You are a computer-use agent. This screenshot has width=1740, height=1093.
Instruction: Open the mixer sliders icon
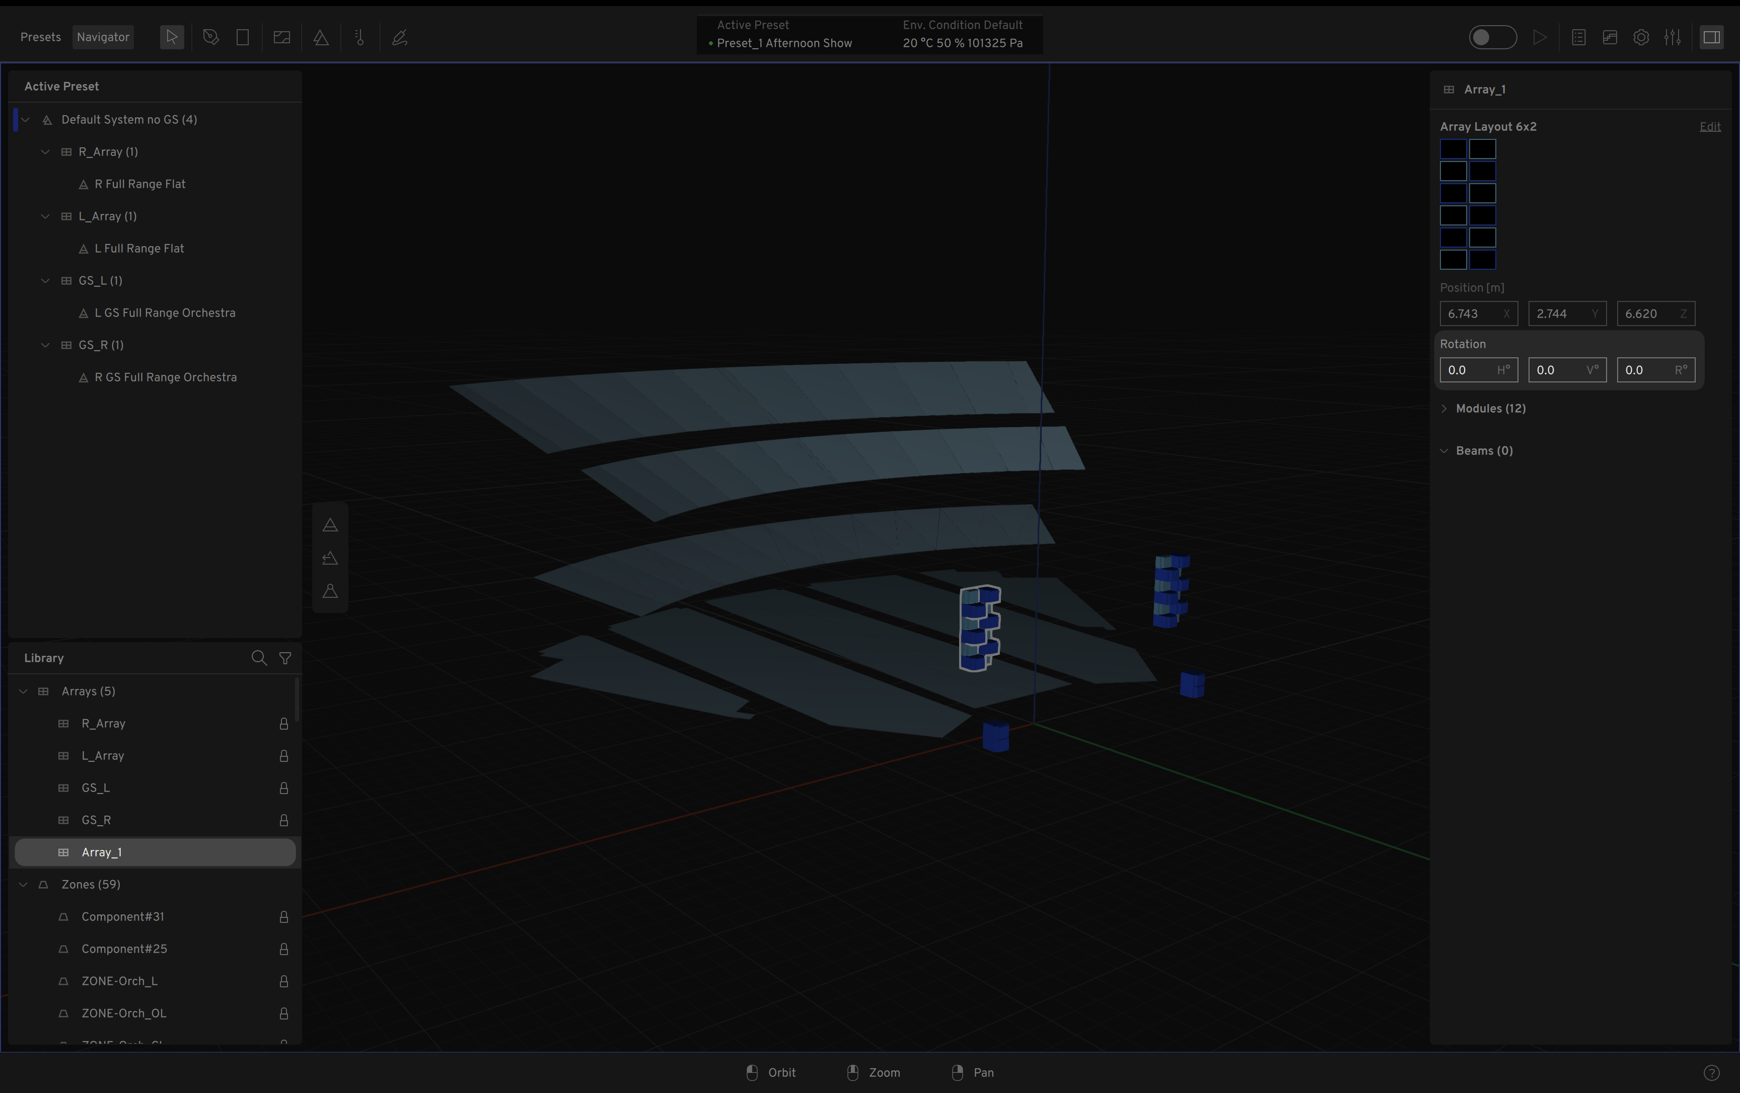1672,37
